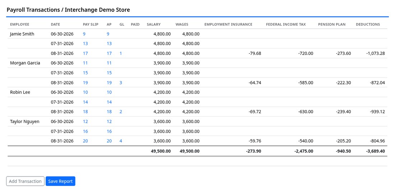Select the Taylor Nguyen employee name
This screenshot has height=193, width=395.
25,122
